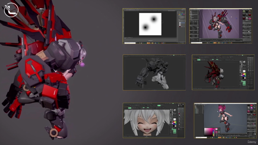
Task: Click the white canvas in the Photoshop screenshot
Action: coord(150,24)
